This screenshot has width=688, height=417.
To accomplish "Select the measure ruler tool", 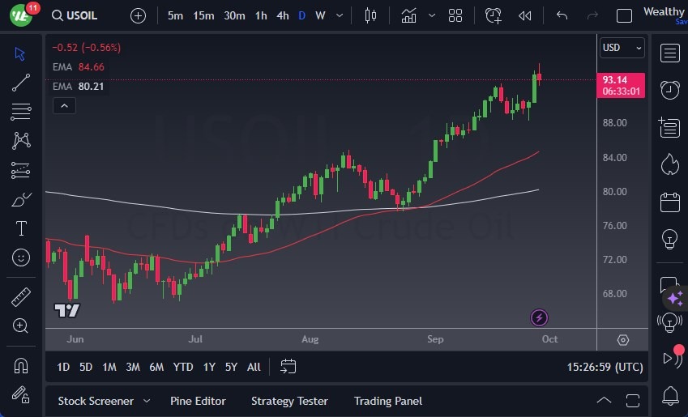I will [x=21, y=296].
